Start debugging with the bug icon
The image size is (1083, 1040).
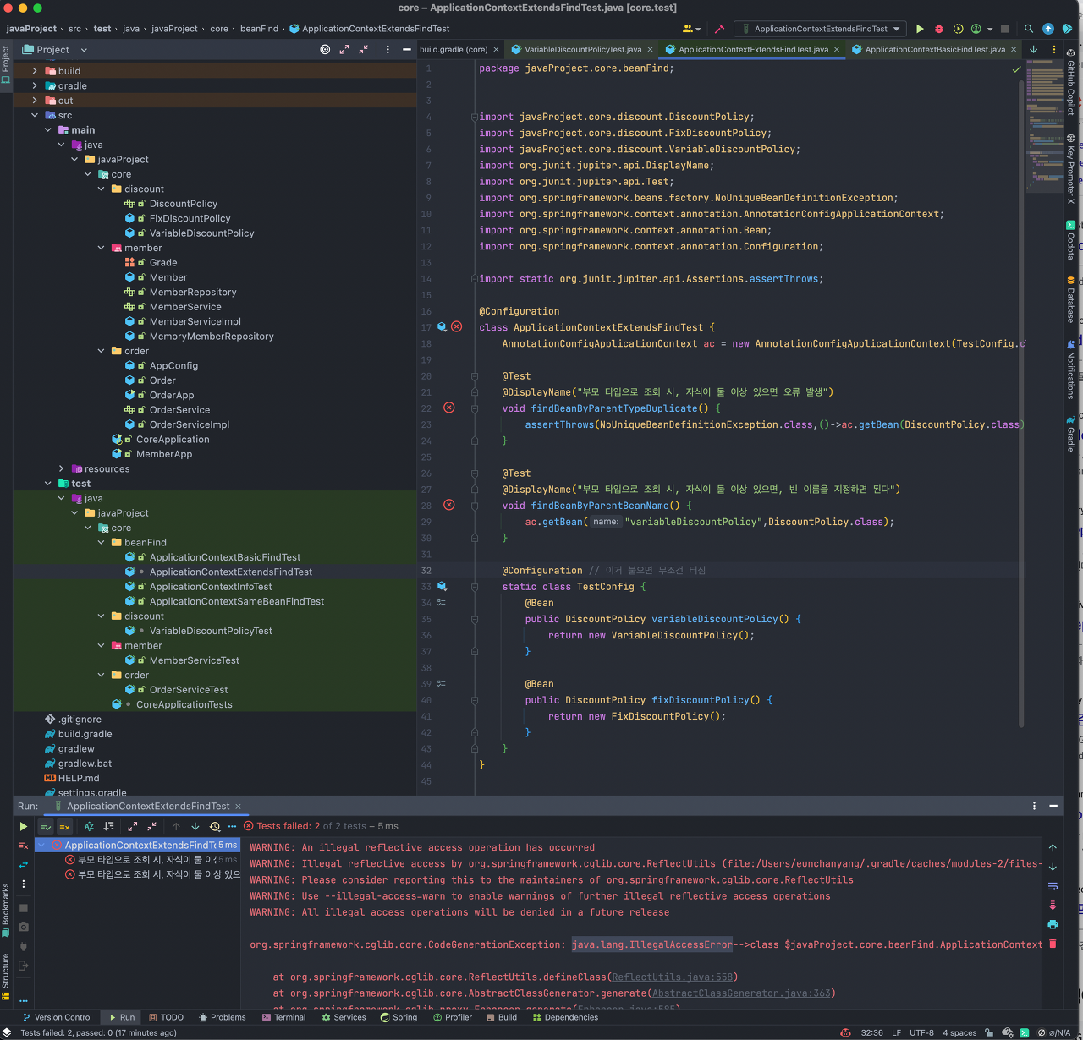point(939,29)
